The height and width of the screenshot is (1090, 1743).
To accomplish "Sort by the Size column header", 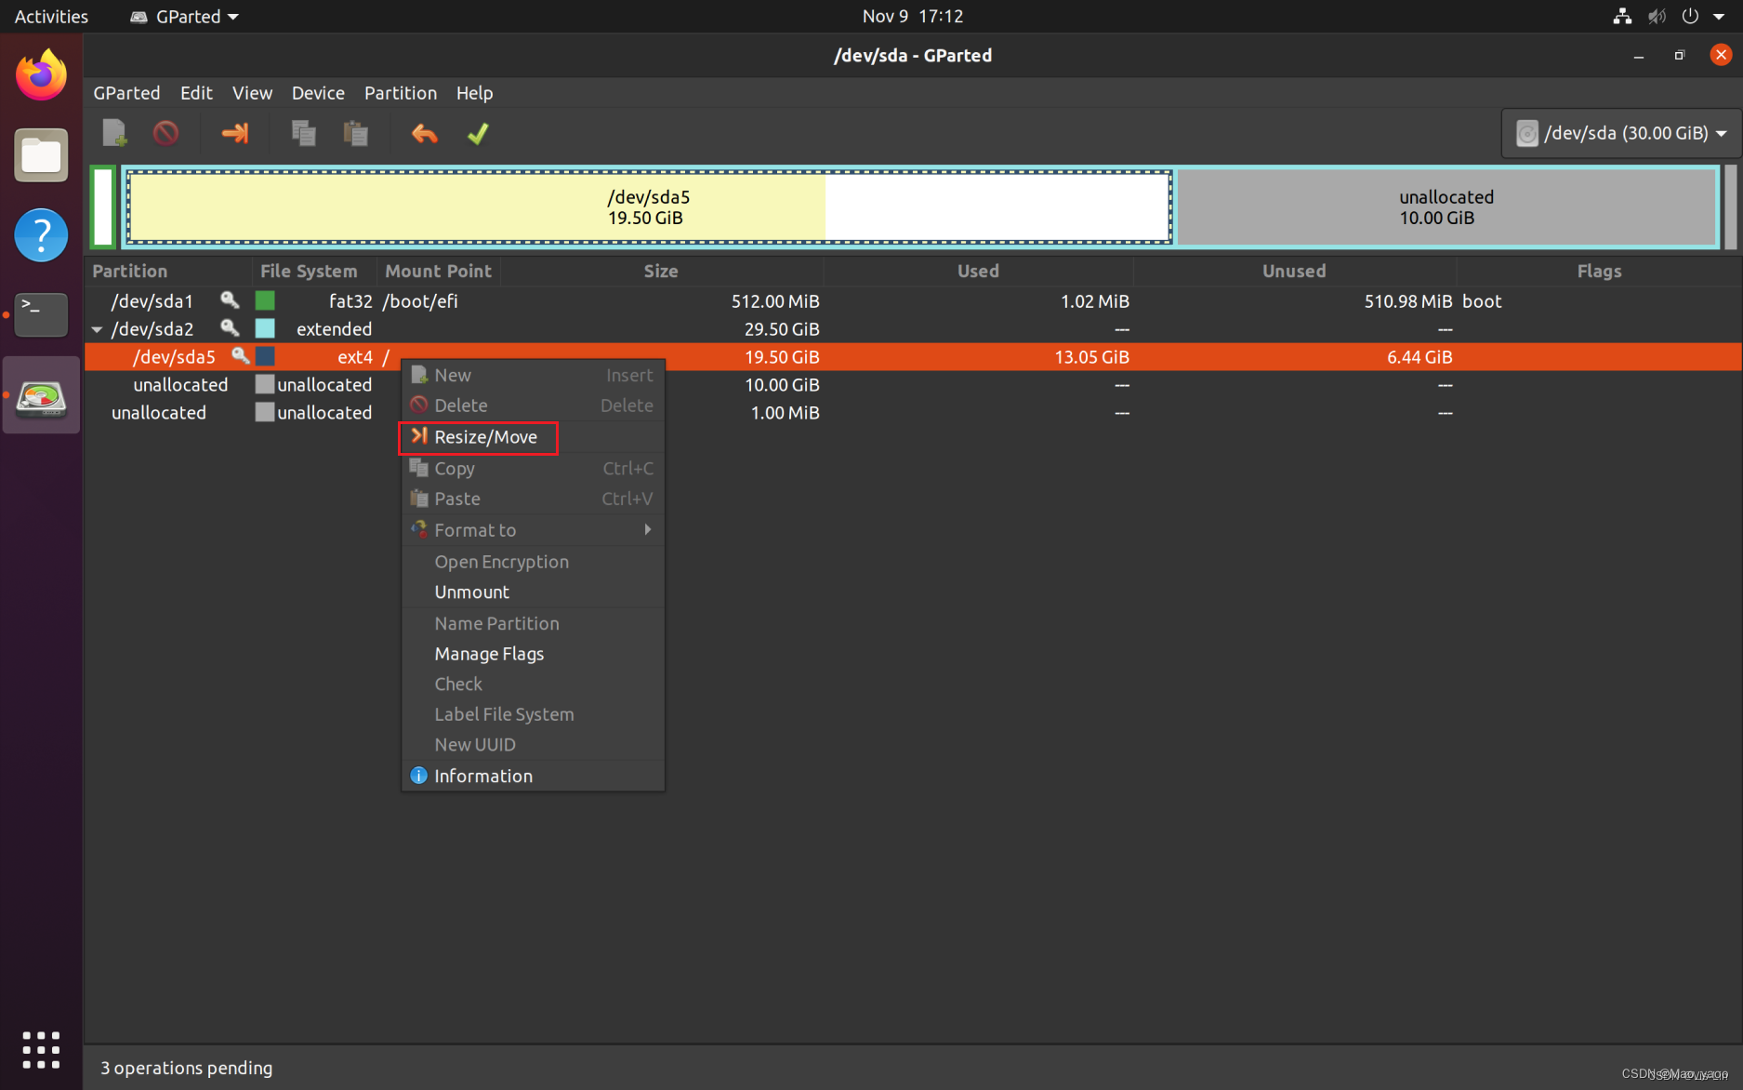I will point(661,271).
